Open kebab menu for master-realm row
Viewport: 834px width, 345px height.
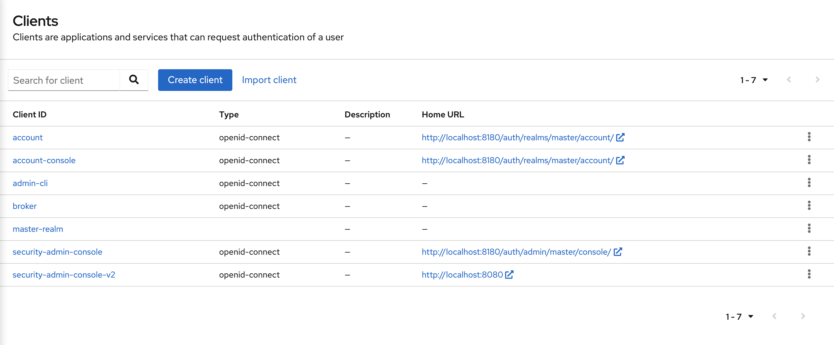(809, 229)
